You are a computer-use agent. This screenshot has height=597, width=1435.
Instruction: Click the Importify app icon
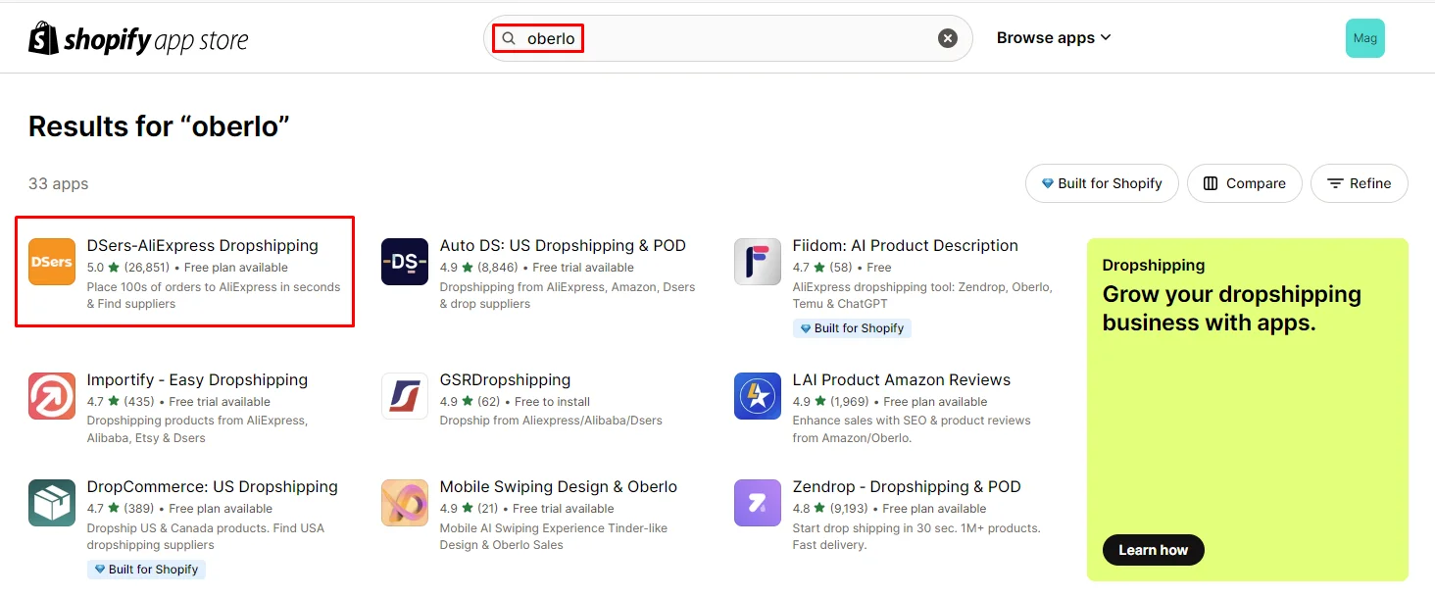[x=51, y=396]
